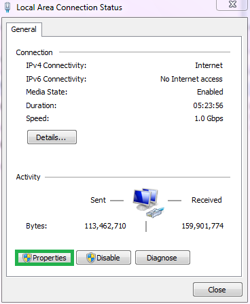Click the Media State 'Enabled' value
This screenshot has height=304, width=250.
210,92
